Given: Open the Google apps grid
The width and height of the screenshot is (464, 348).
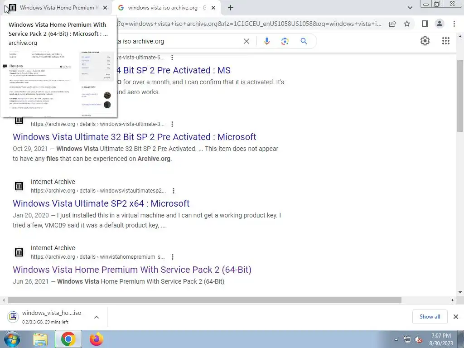Looking at the screenshot, I should pyautogui.click(x=446, y=41).
